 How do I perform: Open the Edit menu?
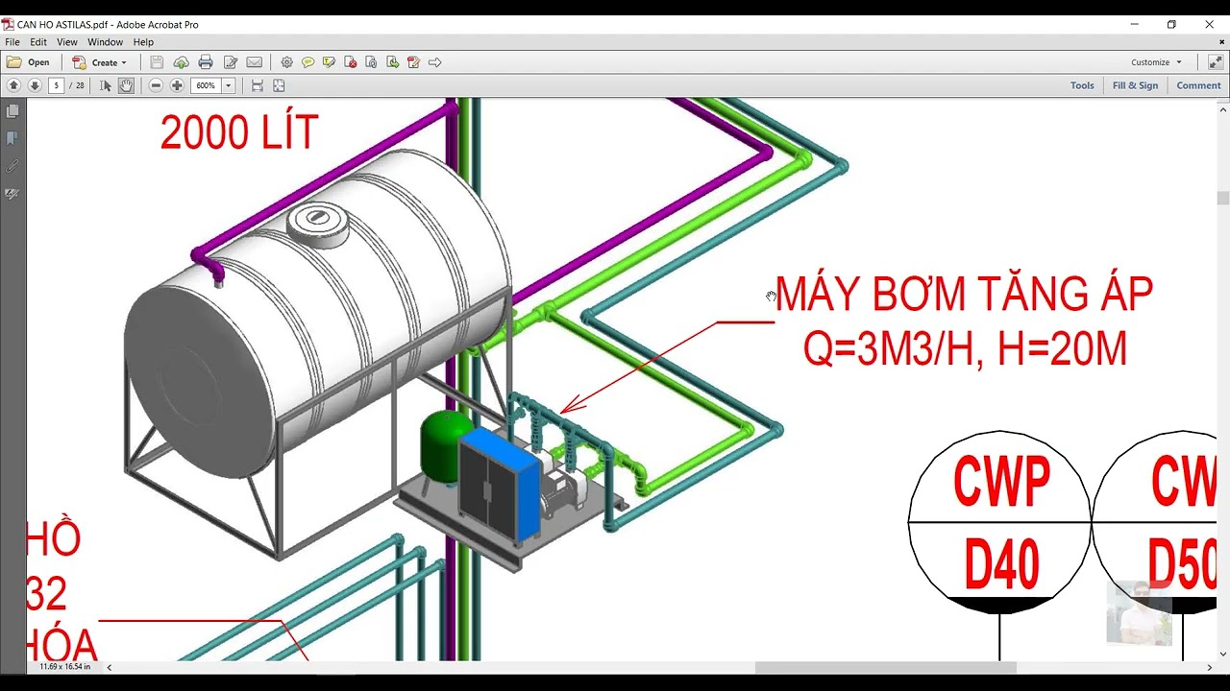pos(38,42)
